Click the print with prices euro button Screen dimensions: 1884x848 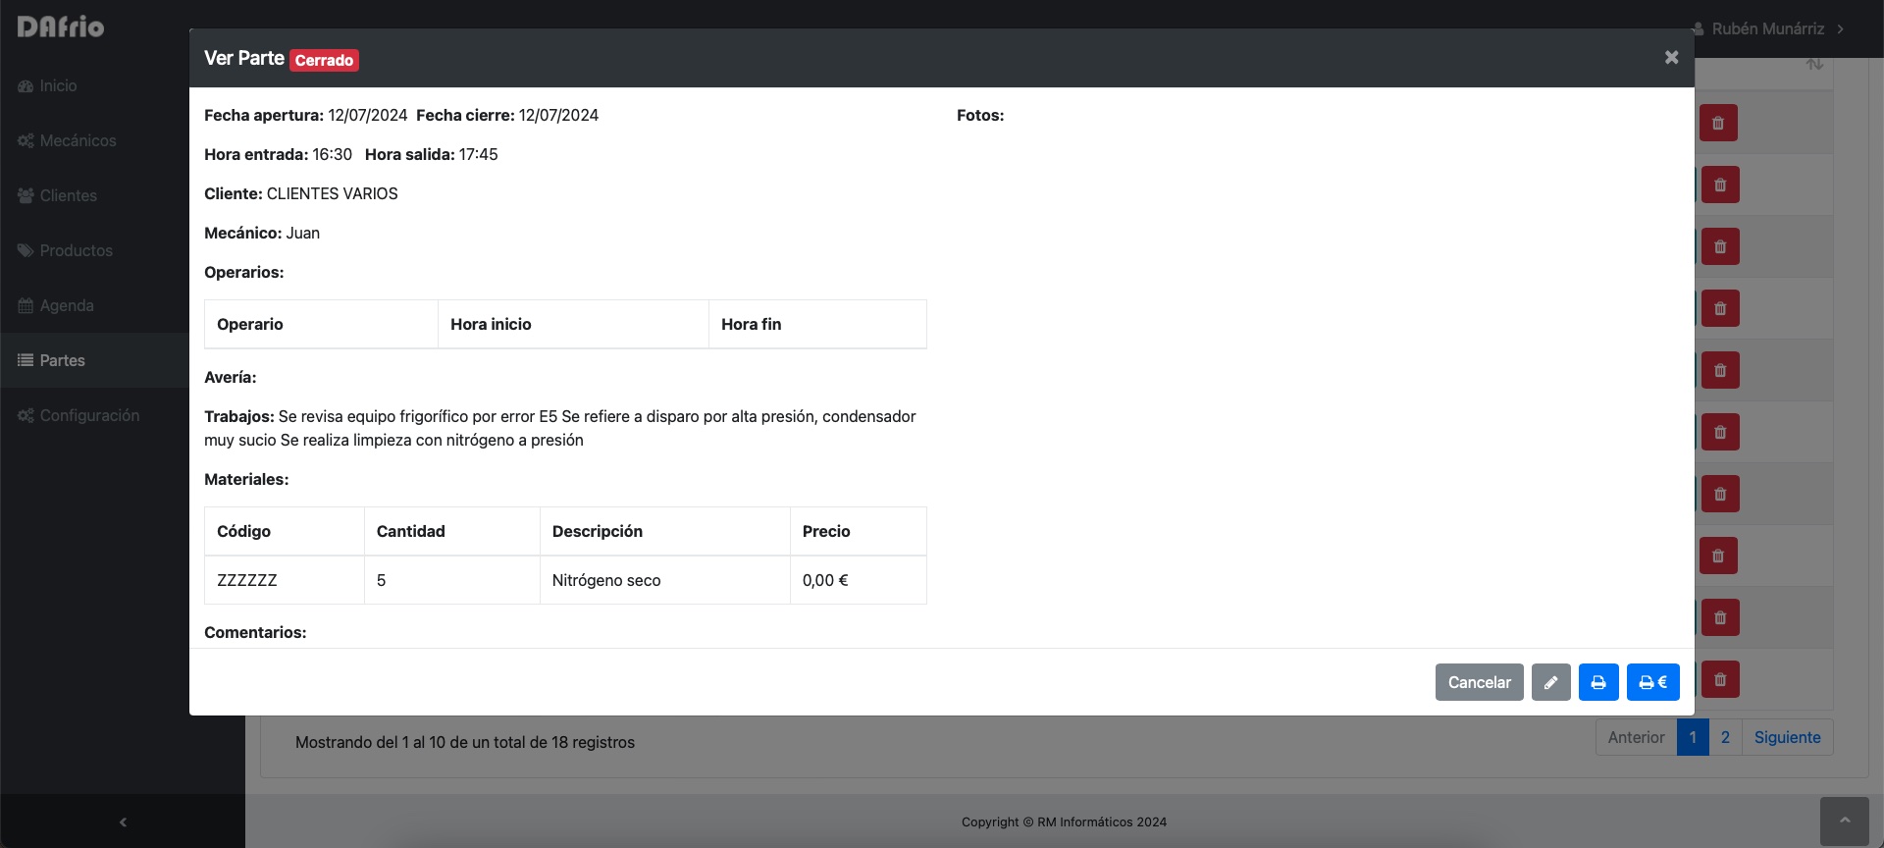(1652, 682)
